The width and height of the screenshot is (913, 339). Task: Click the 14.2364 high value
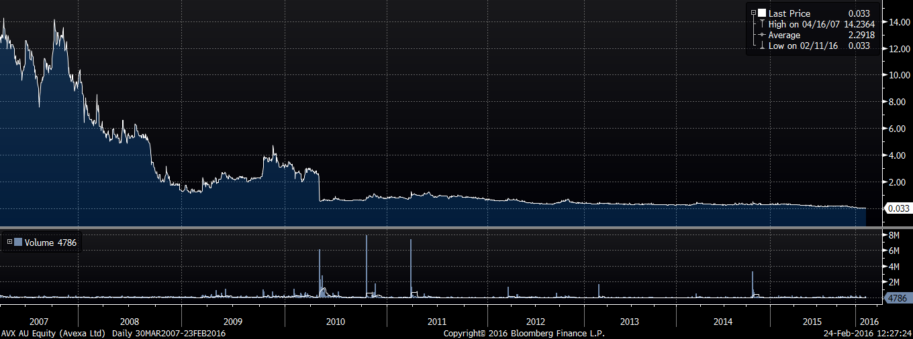click(859, 24)
